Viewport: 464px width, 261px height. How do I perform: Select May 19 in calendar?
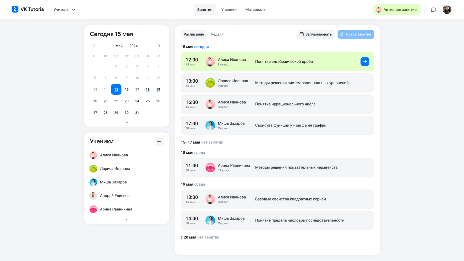[x=158, y=89]
